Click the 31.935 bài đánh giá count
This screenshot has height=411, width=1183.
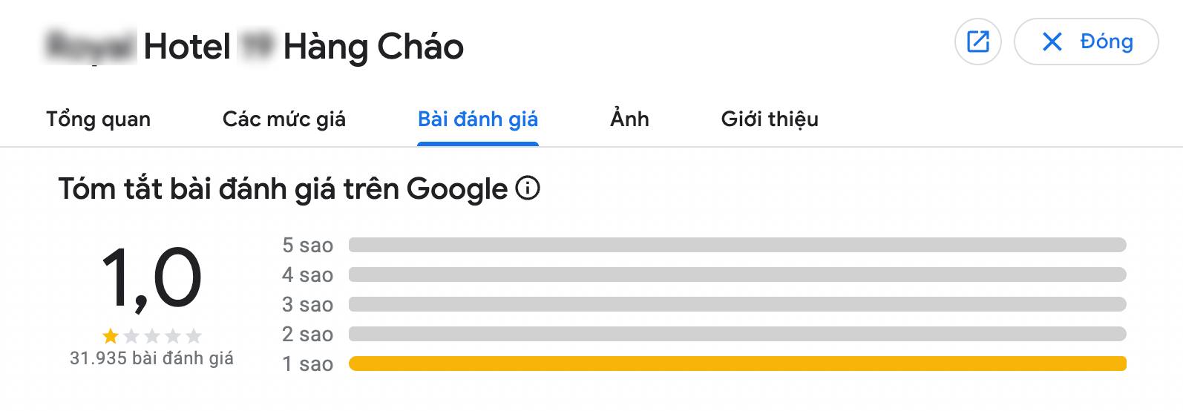151,359
